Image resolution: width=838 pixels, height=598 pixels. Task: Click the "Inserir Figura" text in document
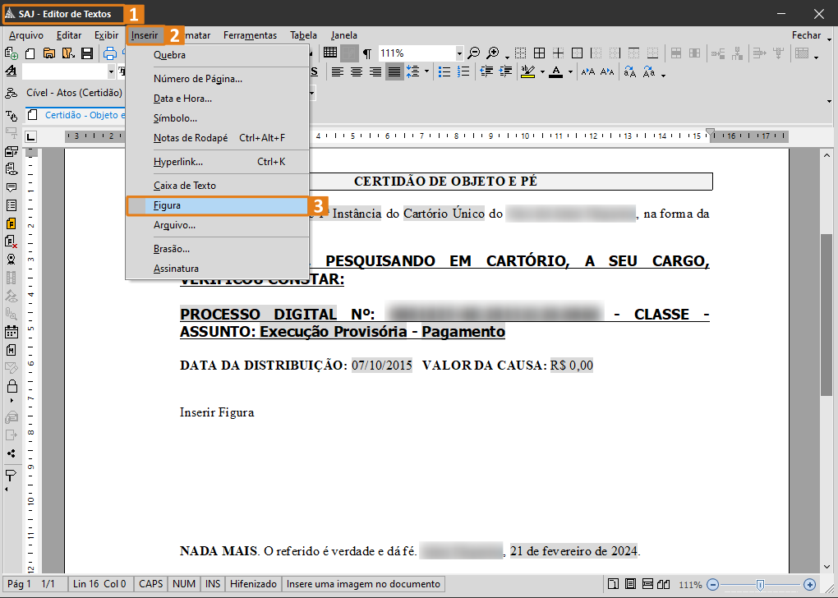(217, 412)
